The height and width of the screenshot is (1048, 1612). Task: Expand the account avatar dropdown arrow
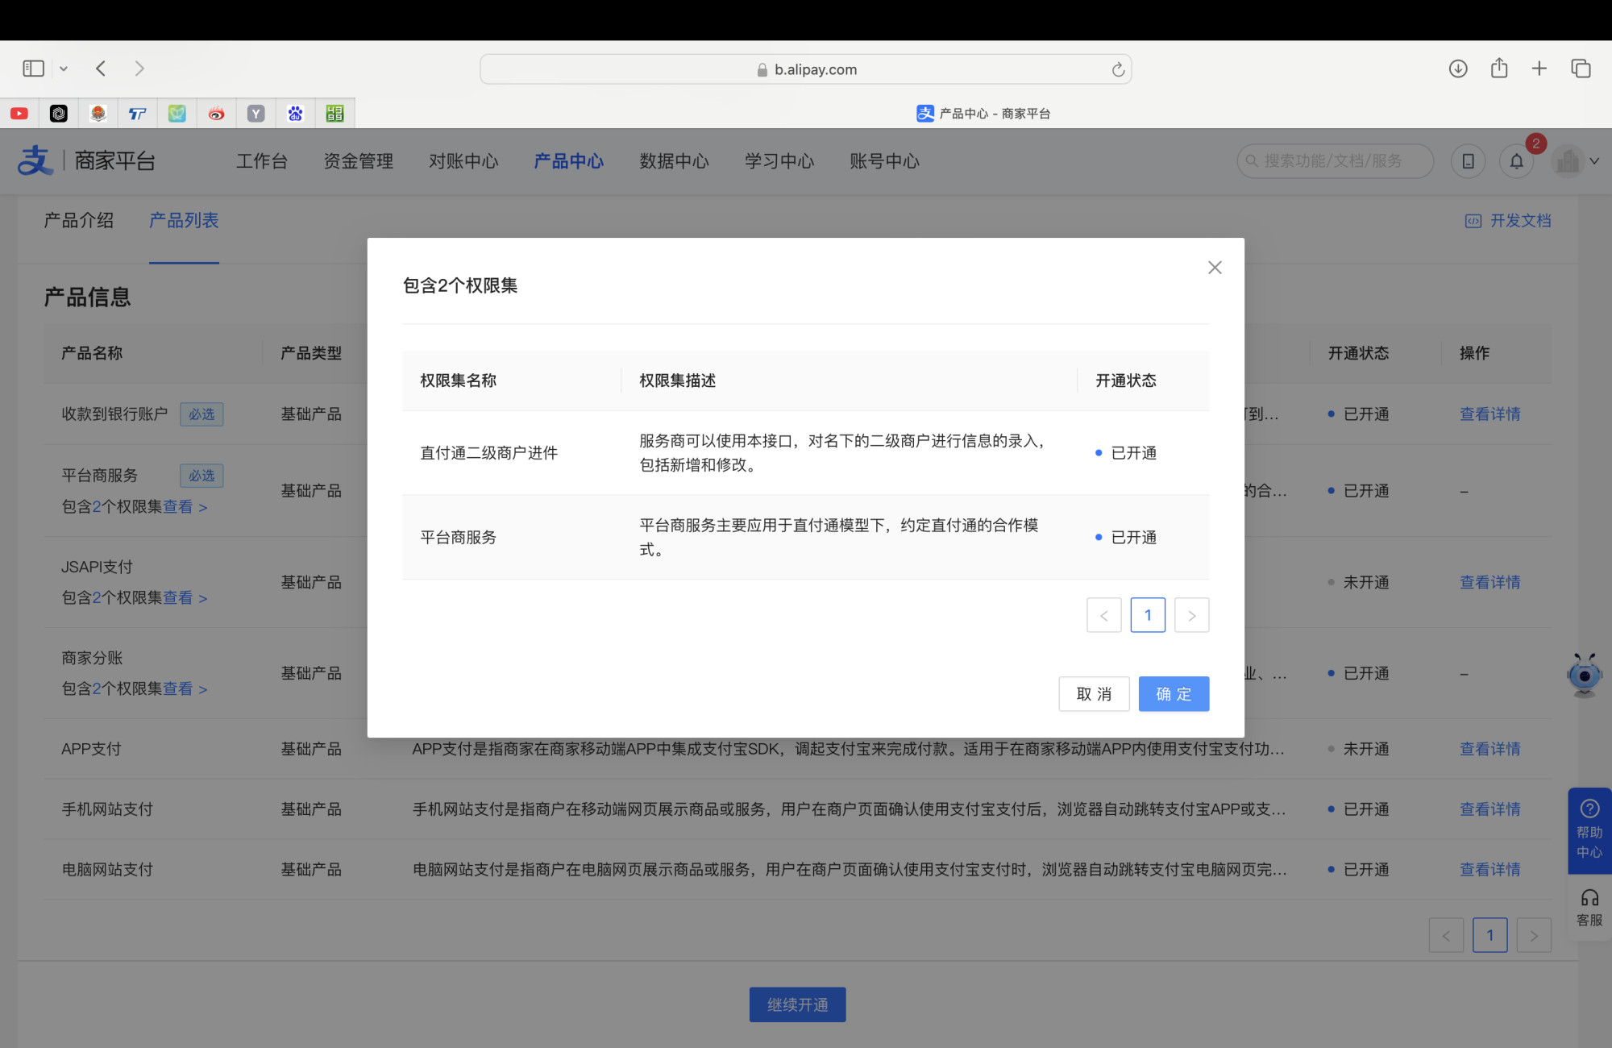click(x=1594, y=161)
